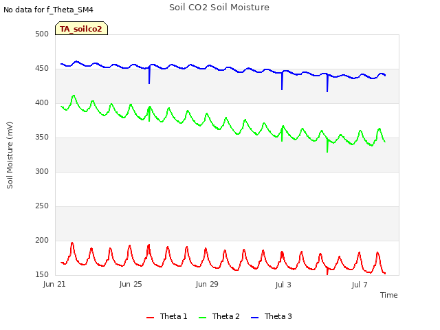Screen dimensions: 440x330
Task: Click the Time axis label
Action: (389, 295)
